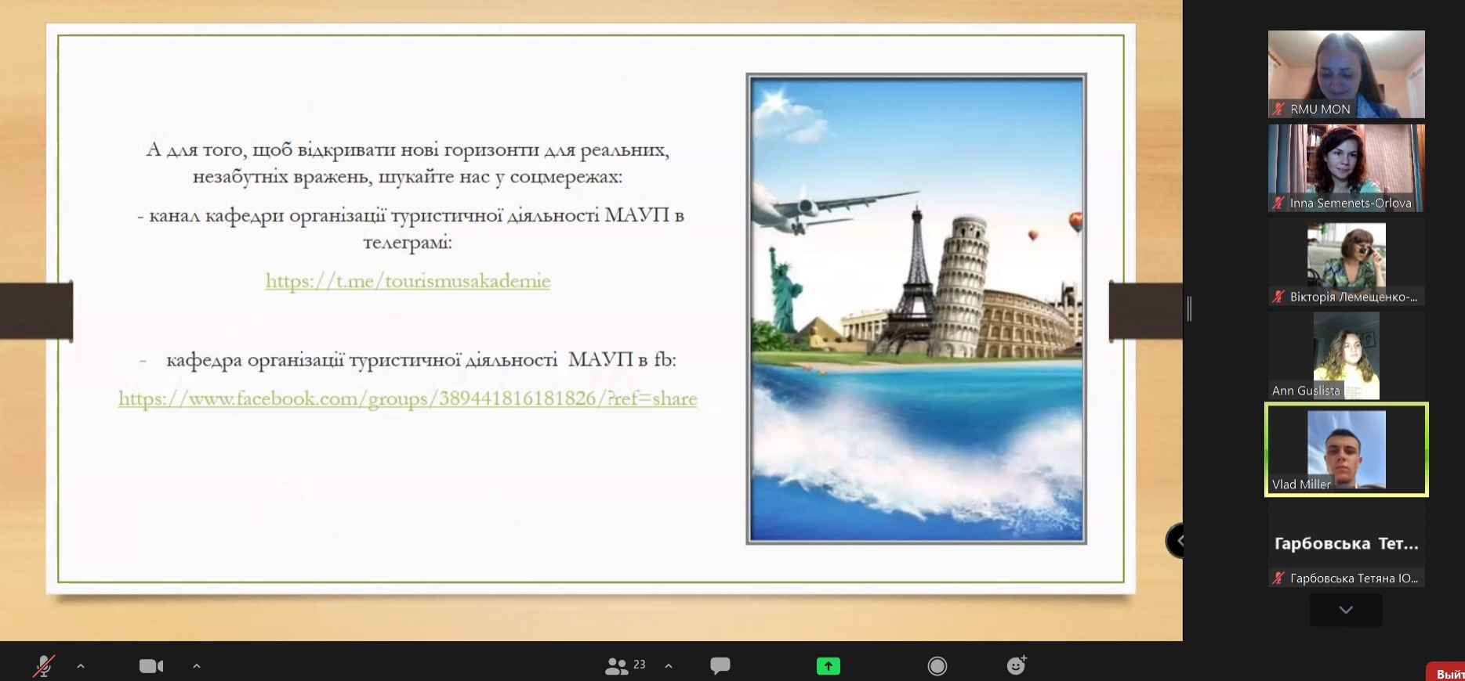Show more participants with the down chevron
1465x681 pixels.
(1346, 610)
